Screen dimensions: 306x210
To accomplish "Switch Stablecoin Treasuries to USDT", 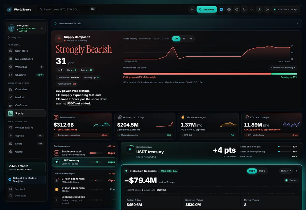I will pos(252,171).
